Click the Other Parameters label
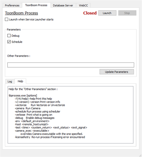Image resolution: width=142 pixels, height=157 pixels. [19, 56]
